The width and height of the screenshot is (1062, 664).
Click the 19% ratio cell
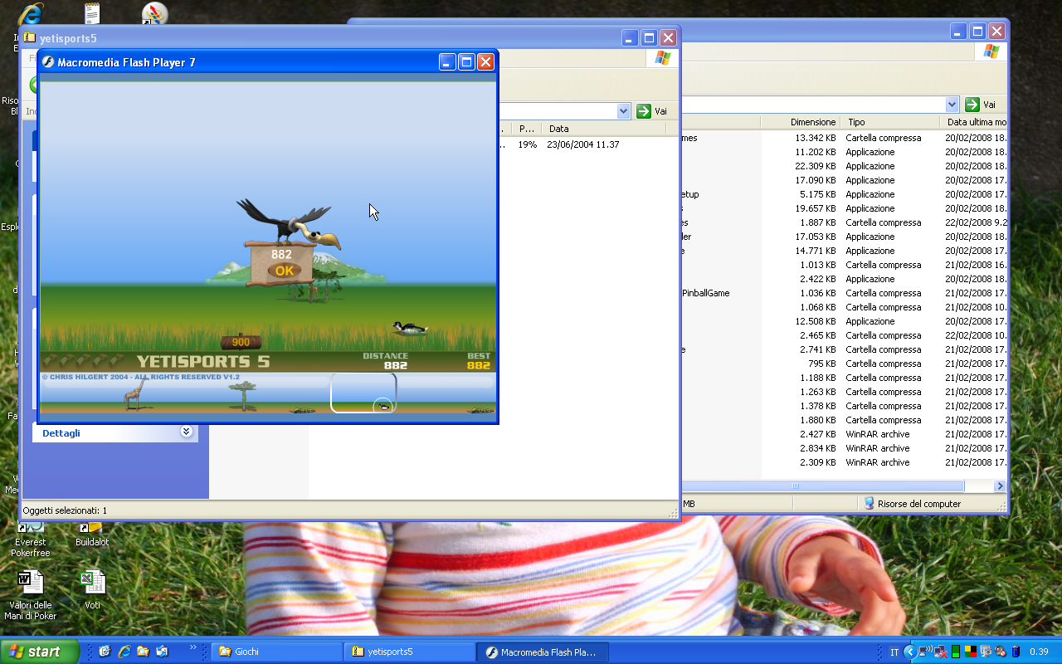(x=528, y=144)
